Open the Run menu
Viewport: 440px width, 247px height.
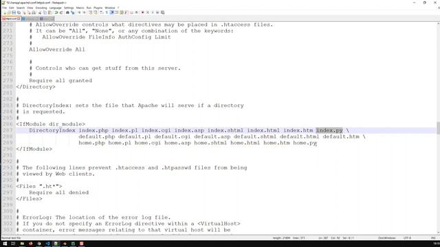[x=89, y=8]
